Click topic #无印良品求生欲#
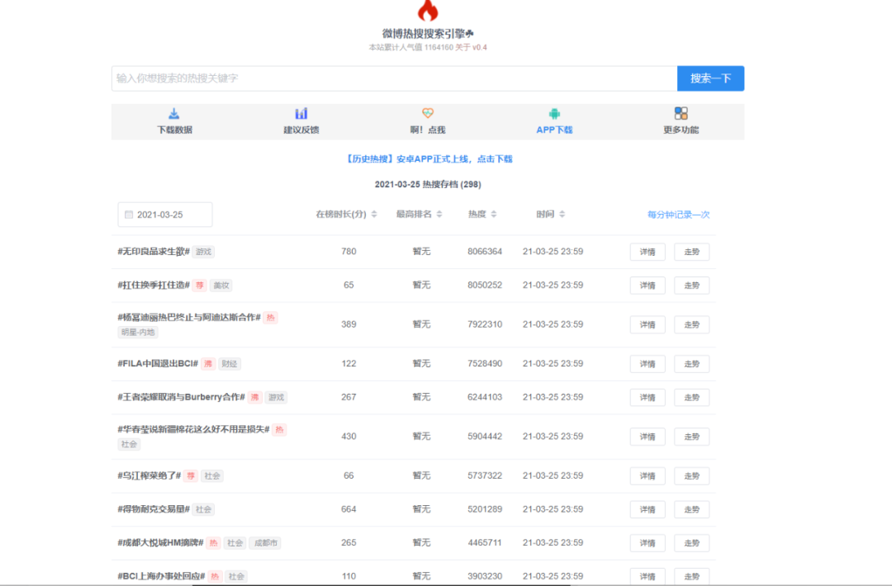Image resolution: width=892 pixels, height=586 pixels. 154,251
